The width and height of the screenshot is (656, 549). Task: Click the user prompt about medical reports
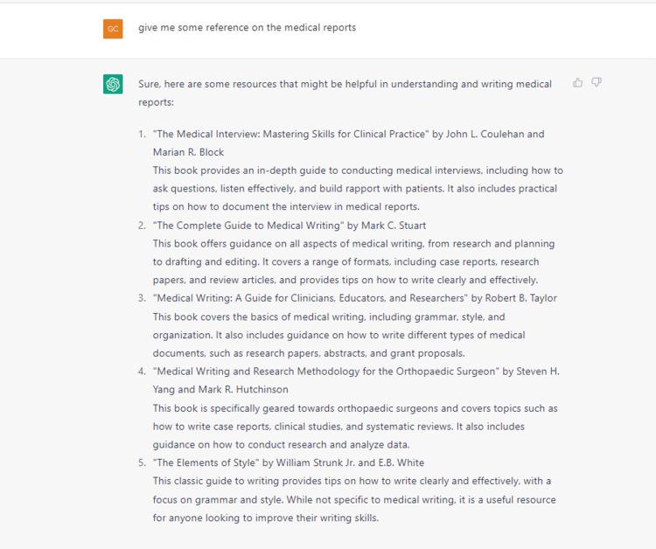(247, 28)
